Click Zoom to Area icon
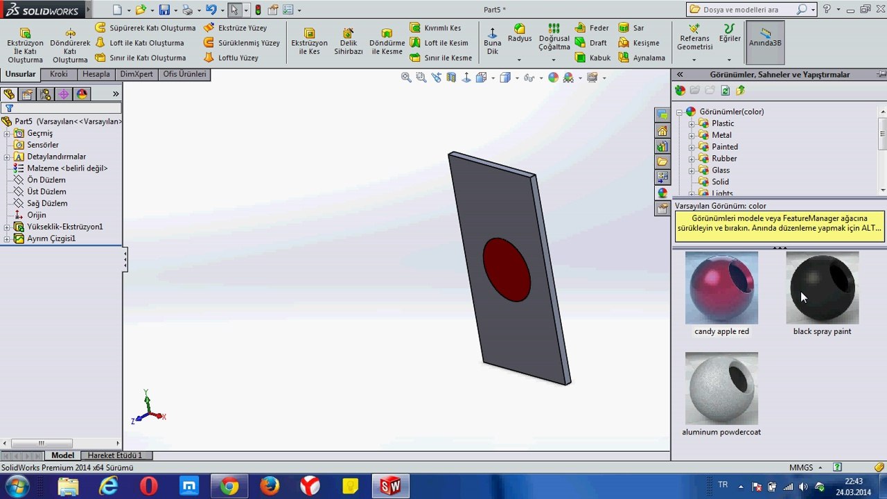 (421, 78)
